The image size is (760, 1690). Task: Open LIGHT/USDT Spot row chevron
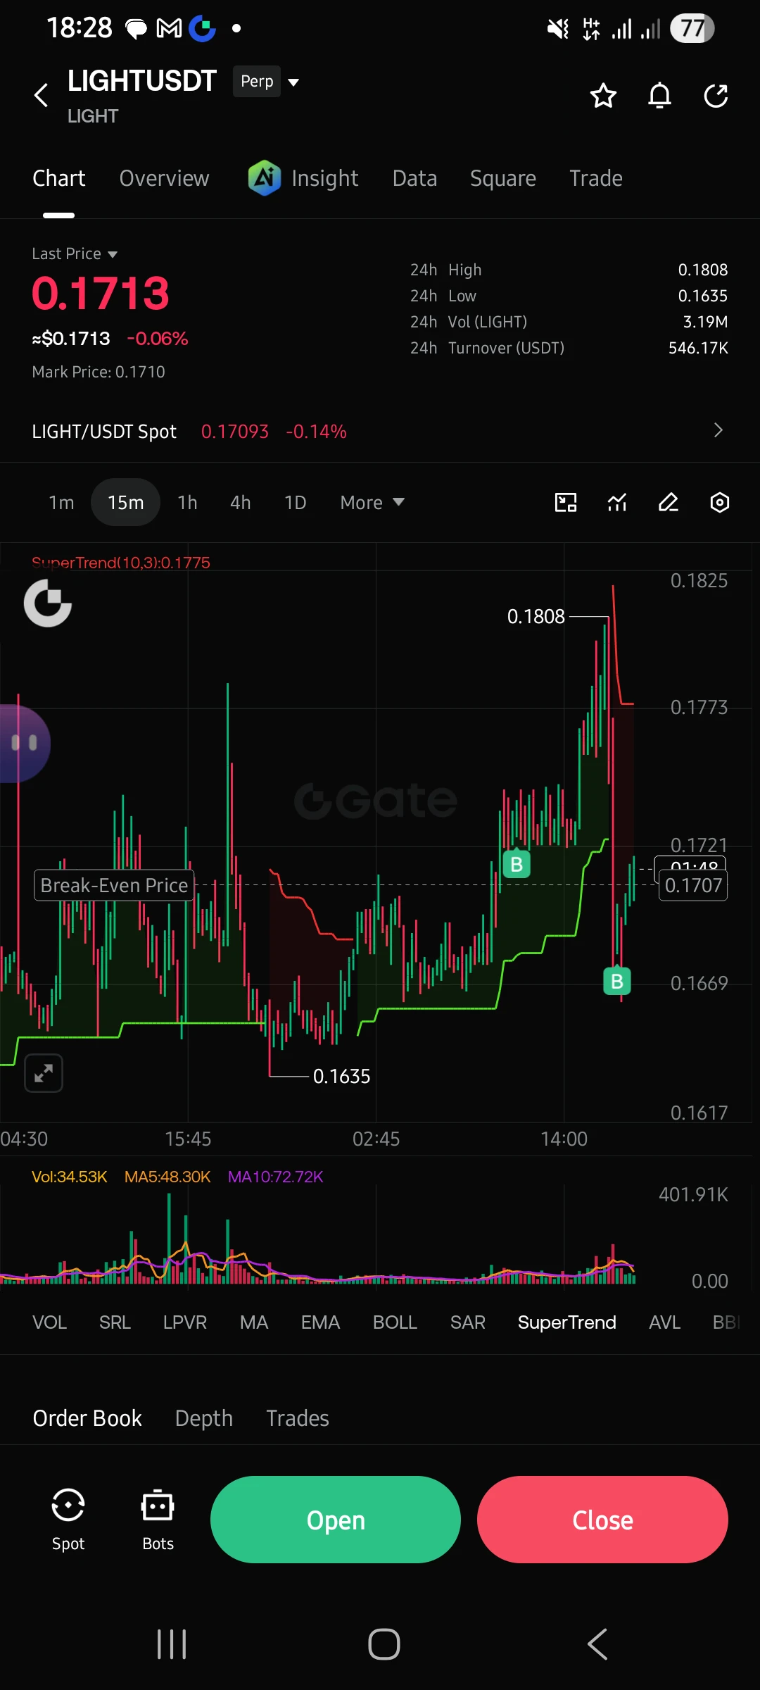coord(718,430)
